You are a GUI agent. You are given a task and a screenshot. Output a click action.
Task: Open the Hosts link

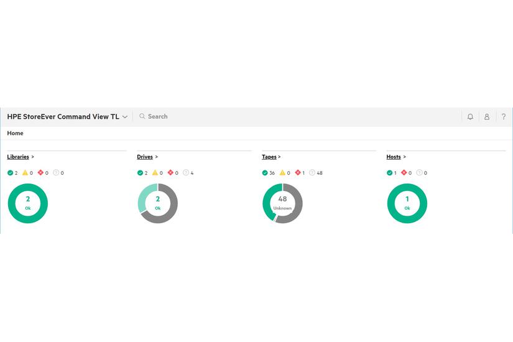[x=394, y=157]
